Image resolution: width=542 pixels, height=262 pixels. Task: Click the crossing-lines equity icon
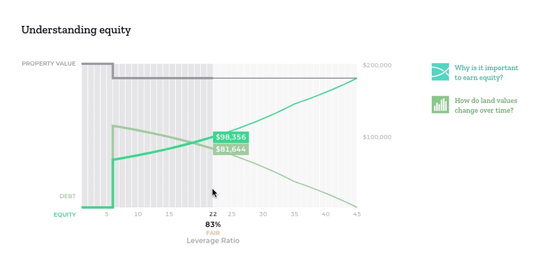(x=440, y=72)
